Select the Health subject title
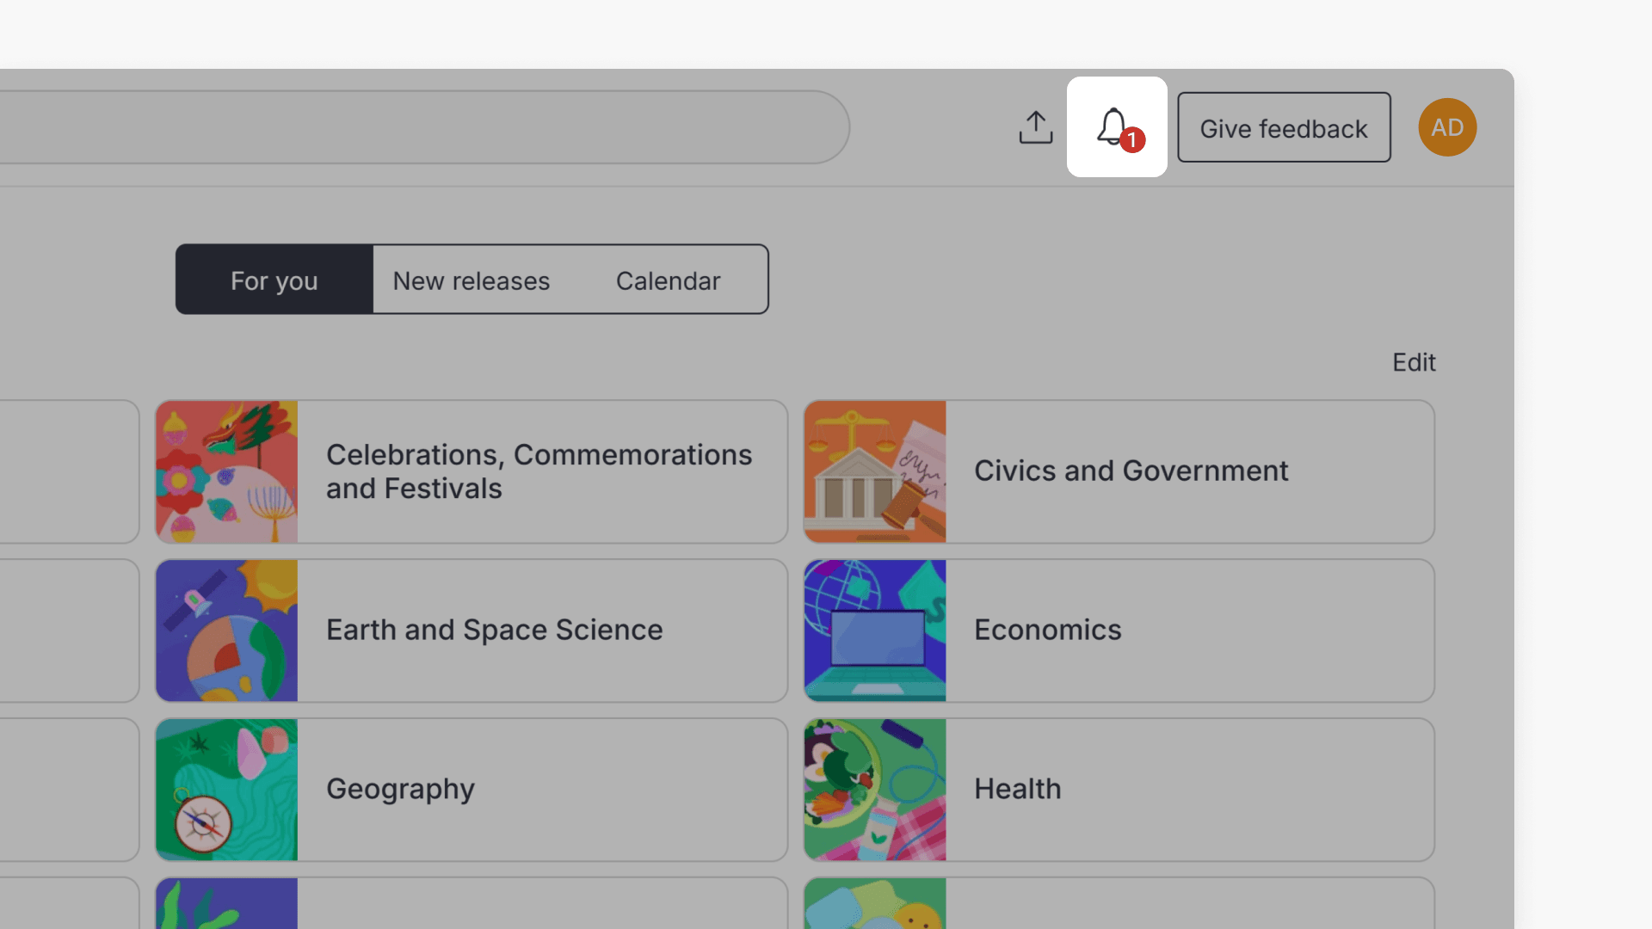 (x=1017, y=789)
